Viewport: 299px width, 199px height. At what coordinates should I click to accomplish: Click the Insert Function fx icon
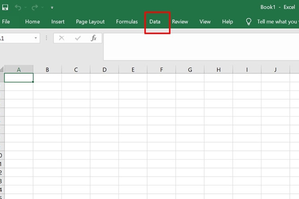(94, 38)
